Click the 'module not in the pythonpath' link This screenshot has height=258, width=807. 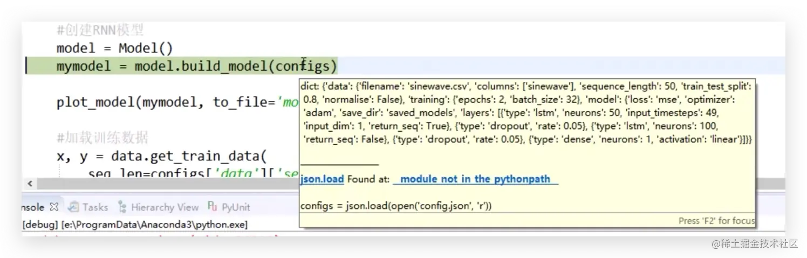click(x=475, y=179)
